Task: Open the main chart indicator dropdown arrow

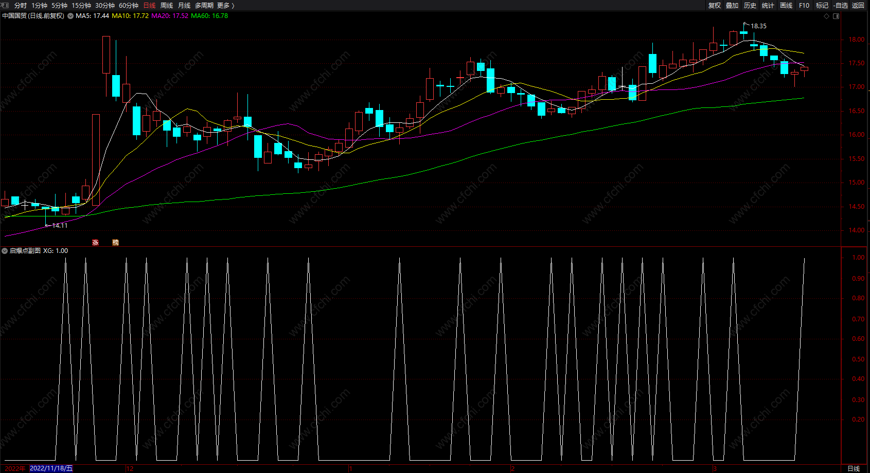Action: point(70,16)
